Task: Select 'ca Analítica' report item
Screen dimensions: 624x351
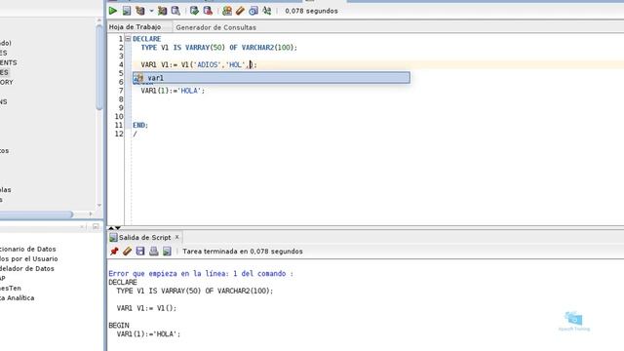Action: 18,297
